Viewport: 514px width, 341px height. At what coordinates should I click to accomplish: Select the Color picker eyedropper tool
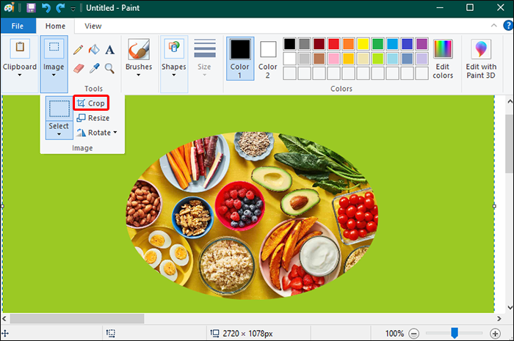[95, 68]
